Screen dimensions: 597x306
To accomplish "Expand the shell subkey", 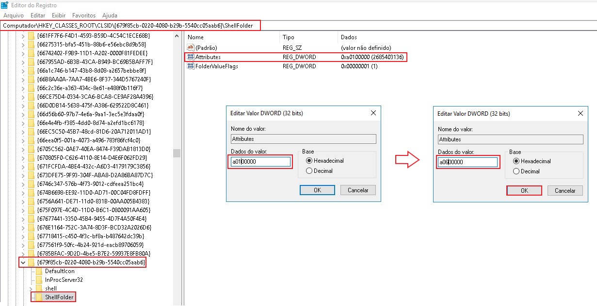I will coord(31,289).
